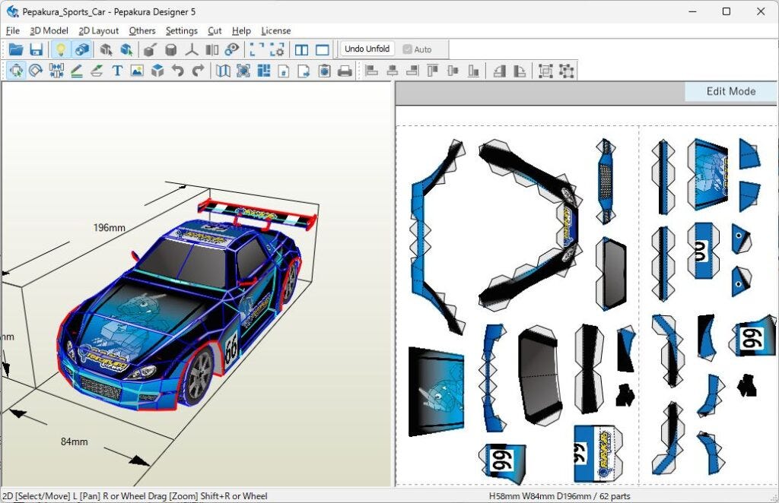This screenshot has height=503, width=779.
Task: Expand the Others menu
Action: tap(141, 30)
